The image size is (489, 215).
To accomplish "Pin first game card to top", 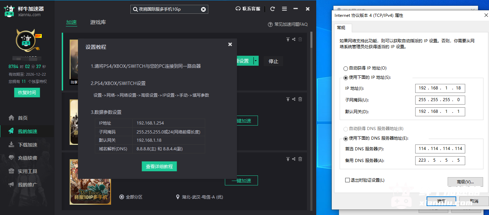I will 288,39.
